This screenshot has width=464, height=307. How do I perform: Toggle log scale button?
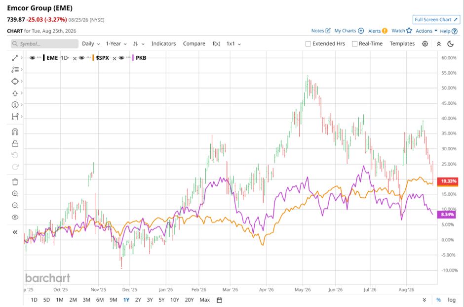452,300
